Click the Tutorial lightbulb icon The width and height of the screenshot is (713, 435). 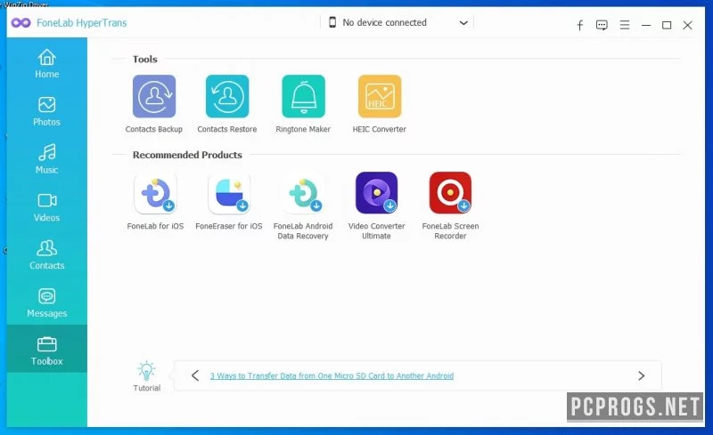[146, 371]
